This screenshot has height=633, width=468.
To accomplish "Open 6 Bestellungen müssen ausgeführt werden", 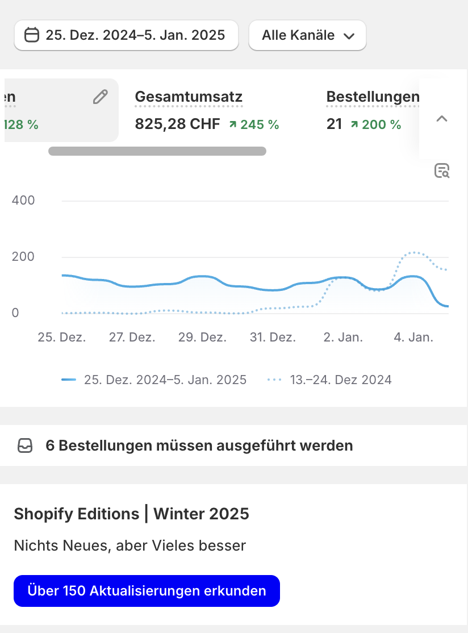I will point(199,445).
